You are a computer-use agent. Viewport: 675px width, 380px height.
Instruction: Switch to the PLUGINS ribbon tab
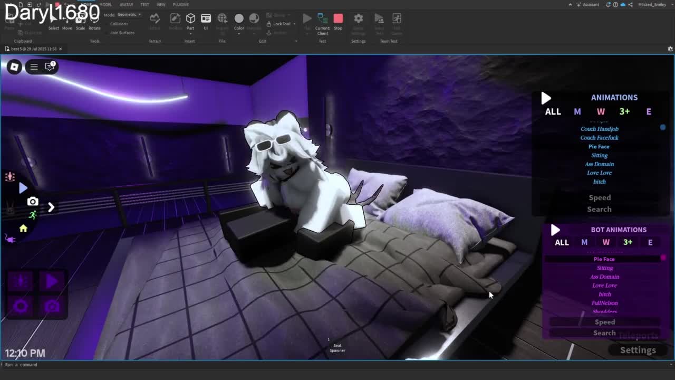click(180, 5)
